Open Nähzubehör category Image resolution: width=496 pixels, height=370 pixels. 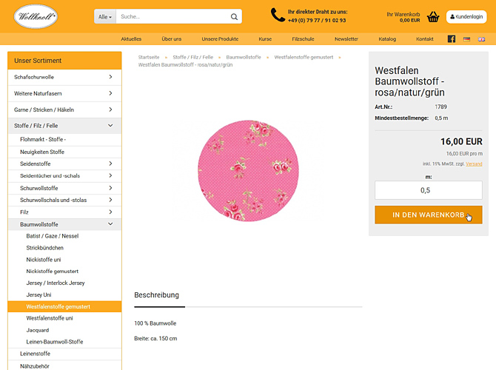point(64,366)
